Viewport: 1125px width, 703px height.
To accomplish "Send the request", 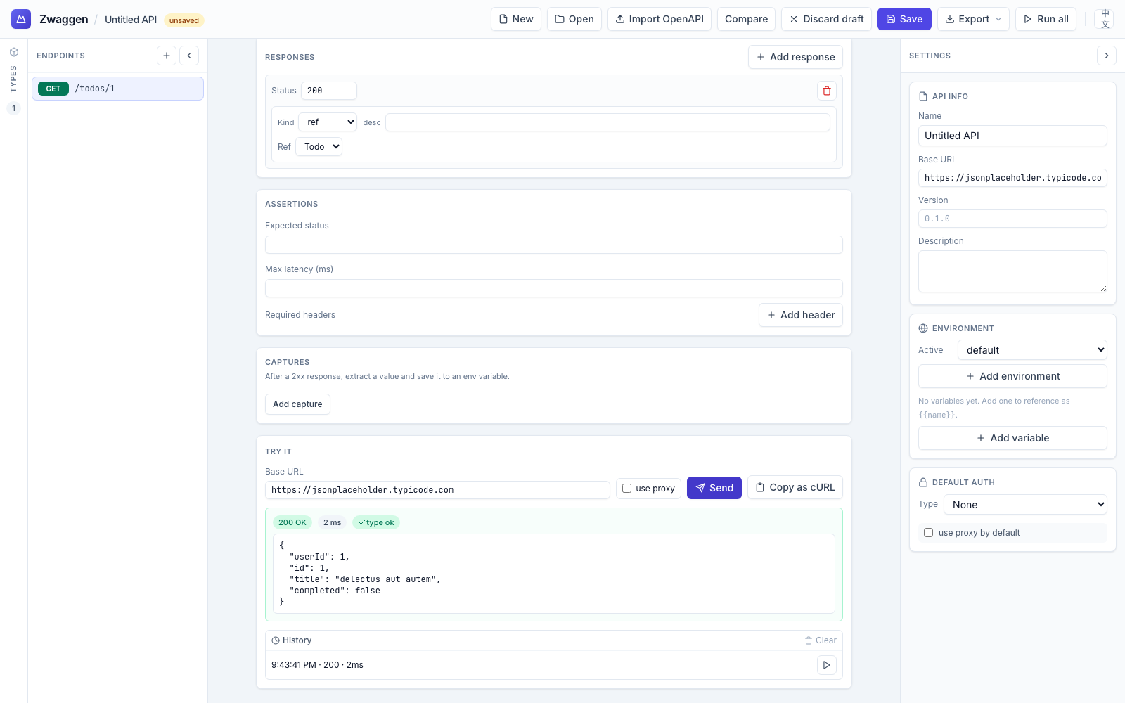I will (x=714, y=488).
